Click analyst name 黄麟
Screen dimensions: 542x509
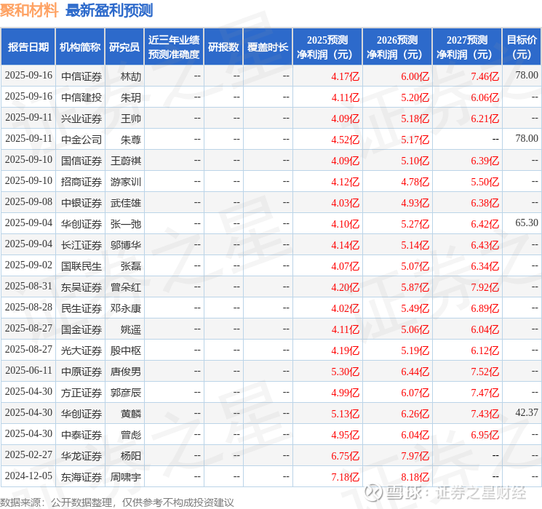pos(131,414)
